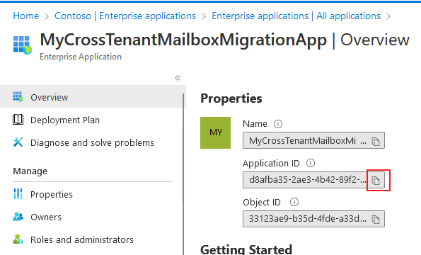Click the Name label text
The image size is (421, 255).
tap(255, 124)
